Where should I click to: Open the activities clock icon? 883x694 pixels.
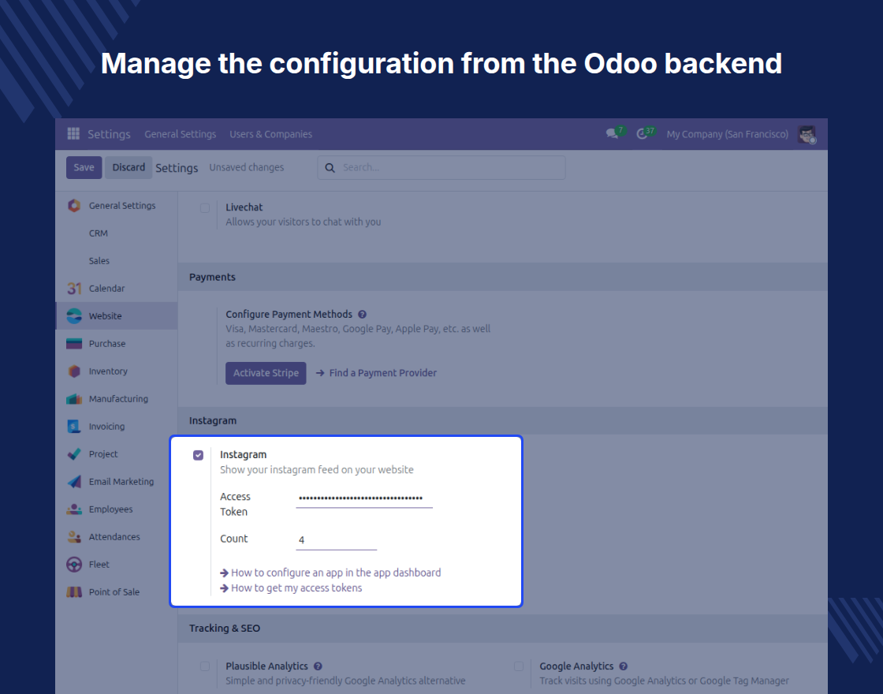point(642,134)
